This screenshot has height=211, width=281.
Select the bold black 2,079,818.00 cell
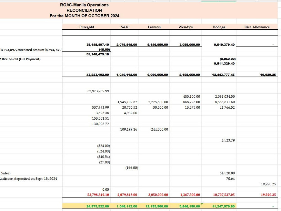[127, 45]
